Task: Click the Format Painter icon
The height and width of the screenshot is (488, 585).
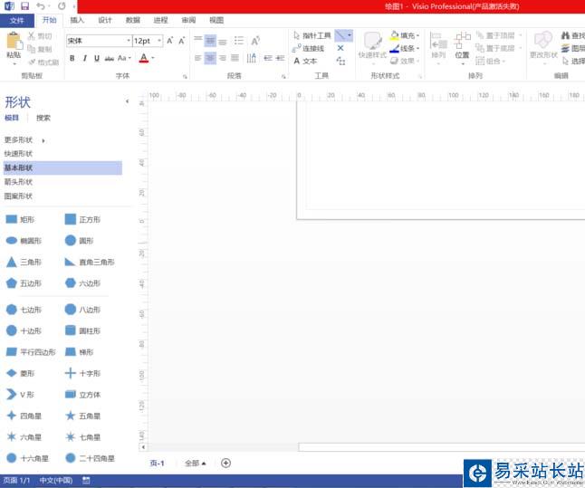Action: coord(32,62)
